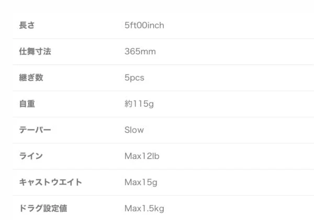Select the Slow taper value
This screenshot has width=314, height=220.
[134, 130]
